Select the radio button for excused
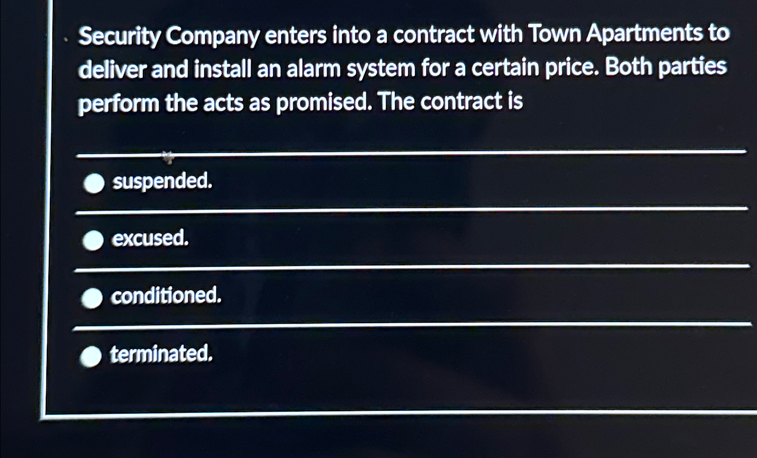 point(93,241)
